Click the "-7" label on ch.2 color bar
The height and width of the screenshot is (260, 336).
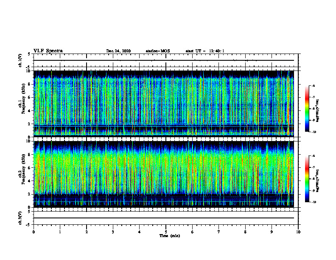313,167
